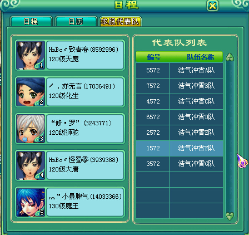Open the 日历 tab
Viewport: 249px width, 235px height.
pyautogui.click(x=76, y=22)
